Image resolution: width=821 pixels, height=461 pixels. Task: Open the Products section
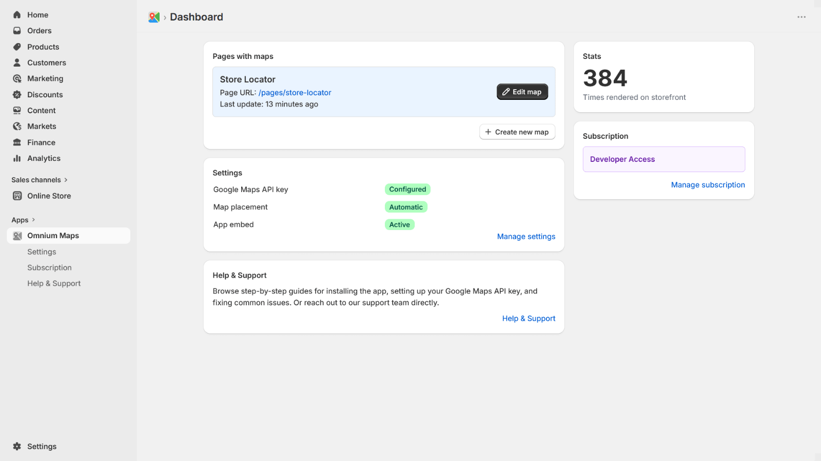[x=43, y=47]
